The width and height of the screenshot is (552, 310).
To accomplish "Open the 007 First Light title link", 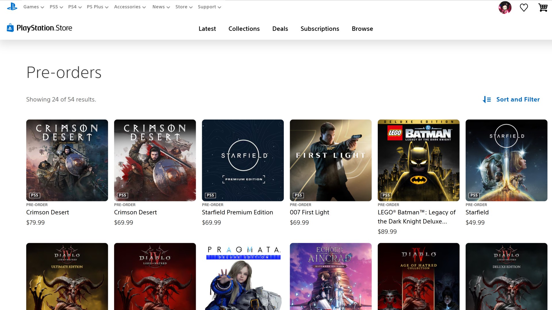I will pyautogui.click(x=309, y=212).
